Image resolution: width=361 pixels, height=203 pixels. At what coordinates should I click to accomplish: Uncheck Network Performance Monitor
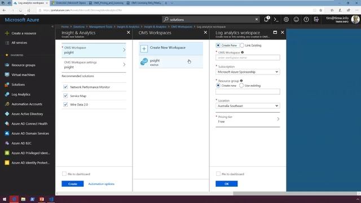point(65,87)
